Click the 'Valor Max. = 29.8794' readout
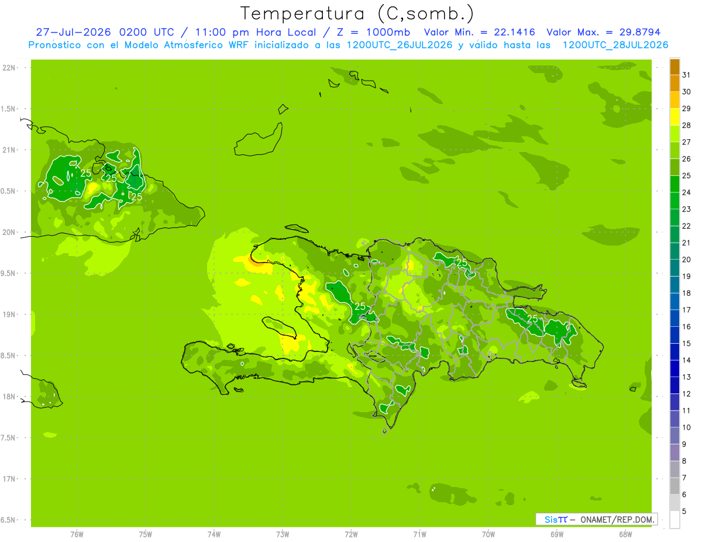Image resolution: width=702 pixels, height=542 pixels. click(x=603, y=32)
